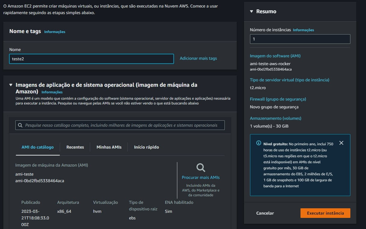366x229 pixels.
Task: Click Armazenamento (volumes) summary link
Action: 276,118
